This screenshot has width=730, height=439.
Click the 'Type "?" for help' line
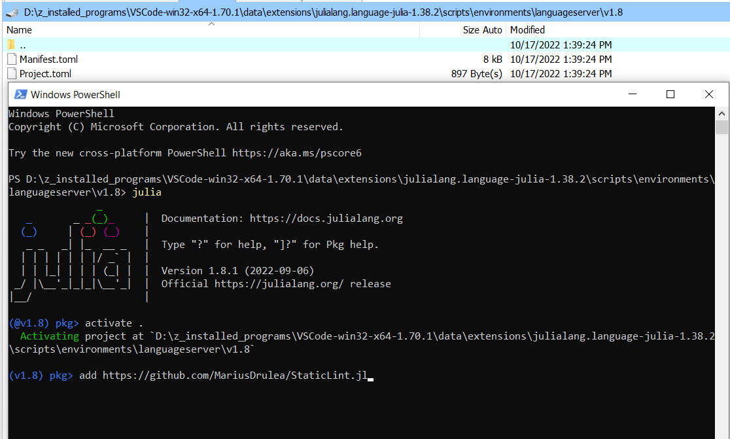point(269,245)
